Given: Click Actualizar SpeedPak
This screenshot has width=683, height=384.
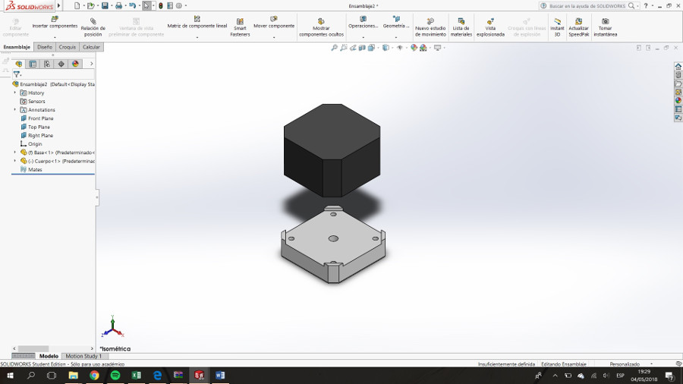Looking at the screenshot, I should [578, 27].
